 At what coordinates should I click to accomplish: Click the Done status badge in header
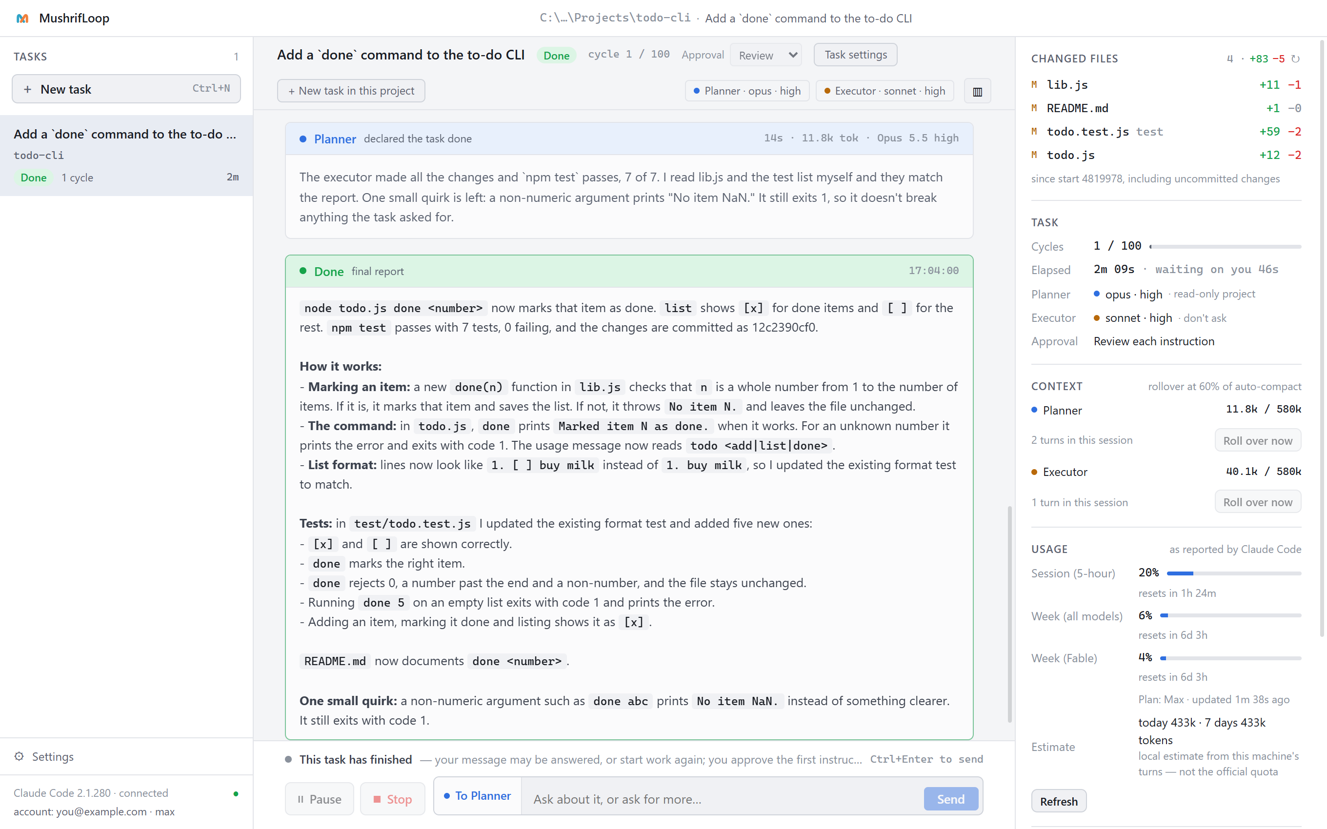[556, 56]
